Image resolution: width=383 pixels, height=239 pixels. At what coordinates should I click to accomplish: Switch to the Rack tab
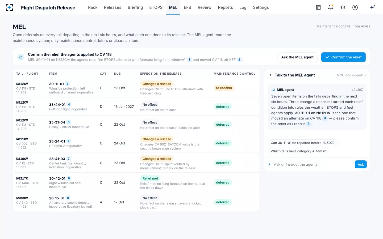(93, 7)
